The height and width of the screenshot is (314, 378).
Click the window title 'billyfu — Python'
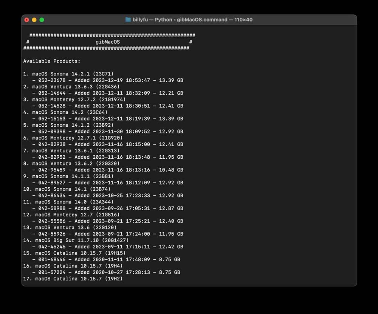pyautogui.click(x=152, y=20)
